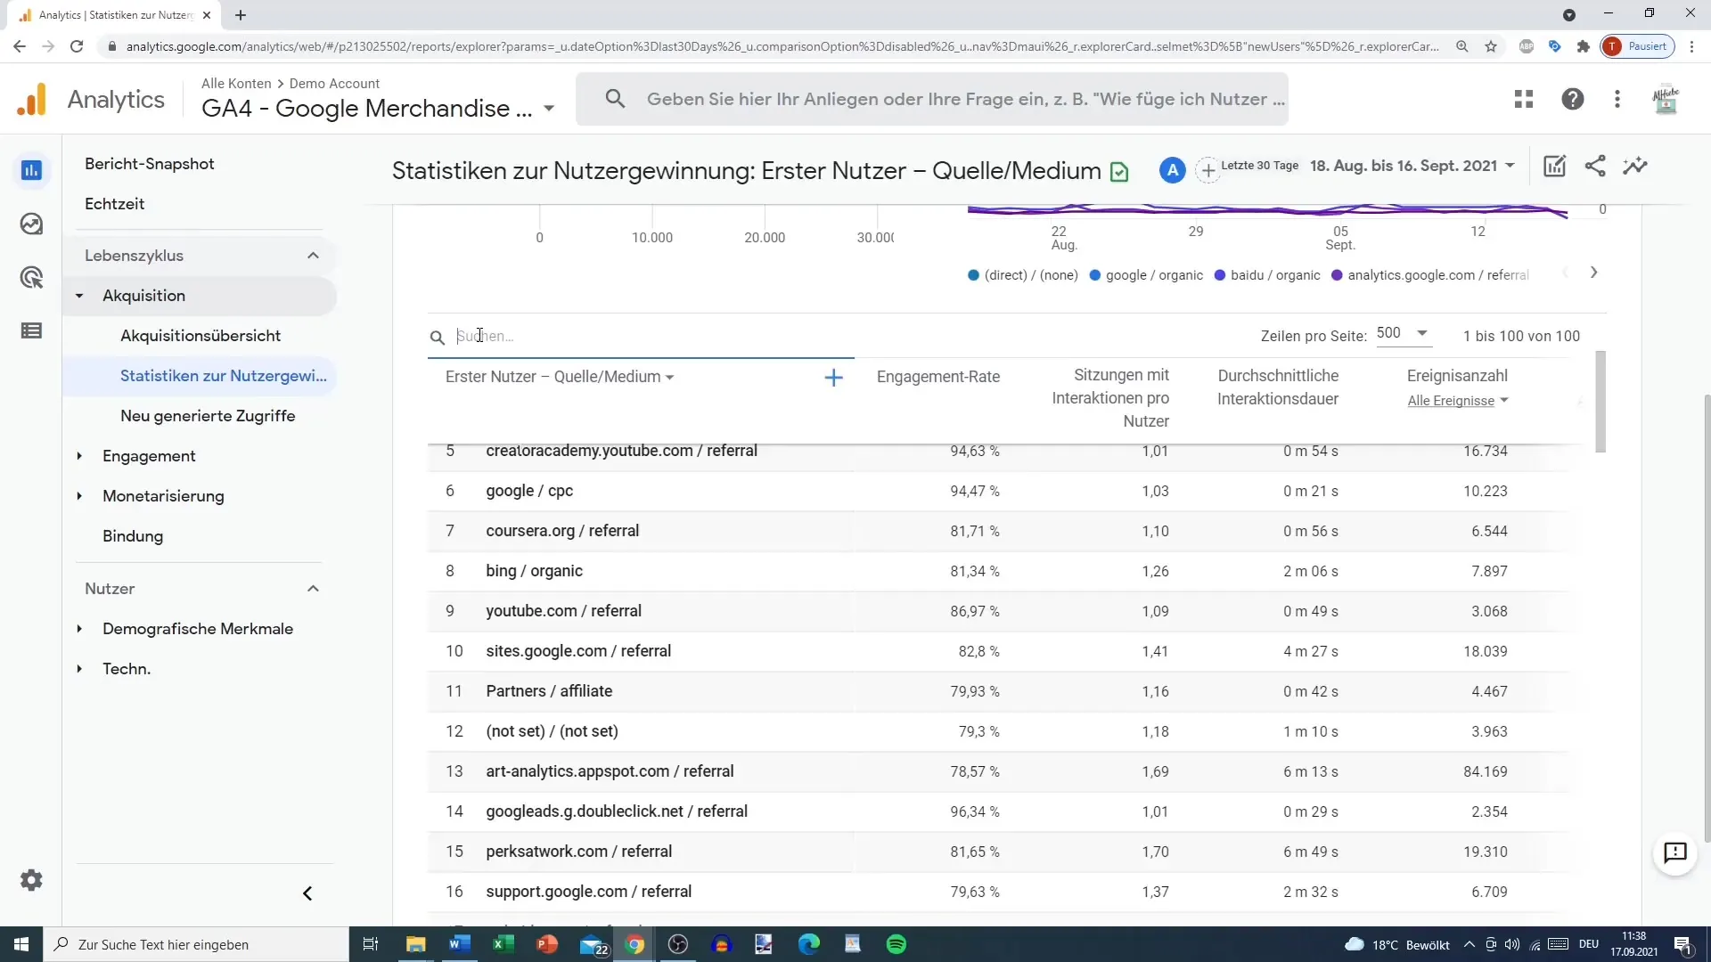Toggle the (direct) / (none) legend dot
The height and width of the screenshot is (962, 1711).
coord(973,275)
